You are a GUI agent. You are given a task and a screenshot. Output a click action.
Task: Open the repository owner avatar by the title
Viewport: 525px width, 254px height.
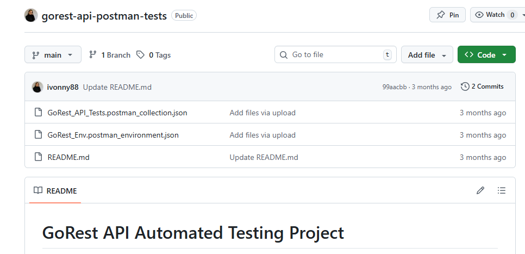tap(31, 15)
